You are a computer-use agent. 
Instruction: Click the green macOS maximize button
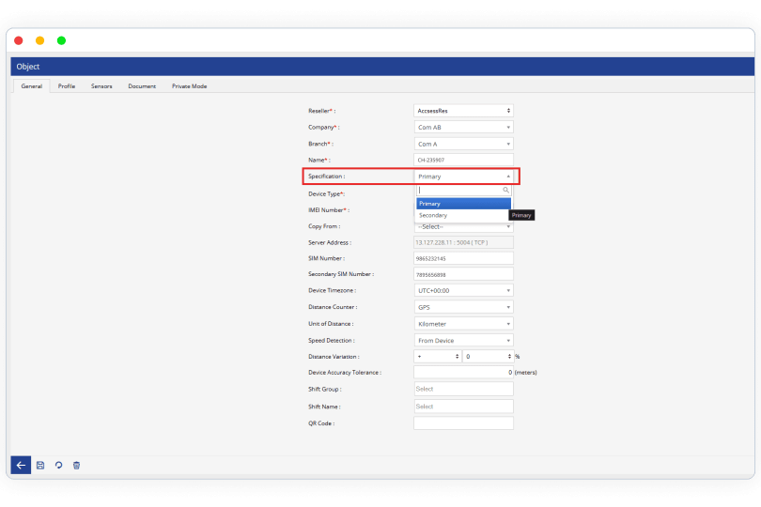click(x=62, y=40)
